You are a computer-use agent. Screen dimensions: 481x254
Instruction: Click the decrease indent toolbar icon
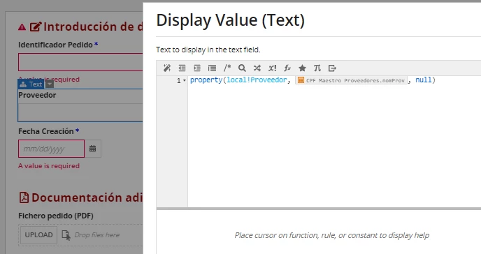pos(182,68)
